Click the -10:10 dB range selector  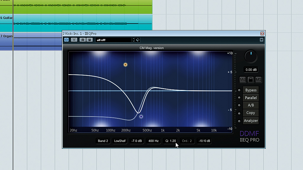(204, 141)
